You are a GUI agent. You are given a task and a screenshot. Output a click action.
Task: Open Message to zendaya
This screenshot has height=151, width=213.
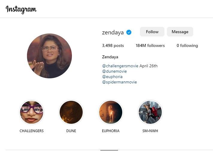tap(180, 32)
